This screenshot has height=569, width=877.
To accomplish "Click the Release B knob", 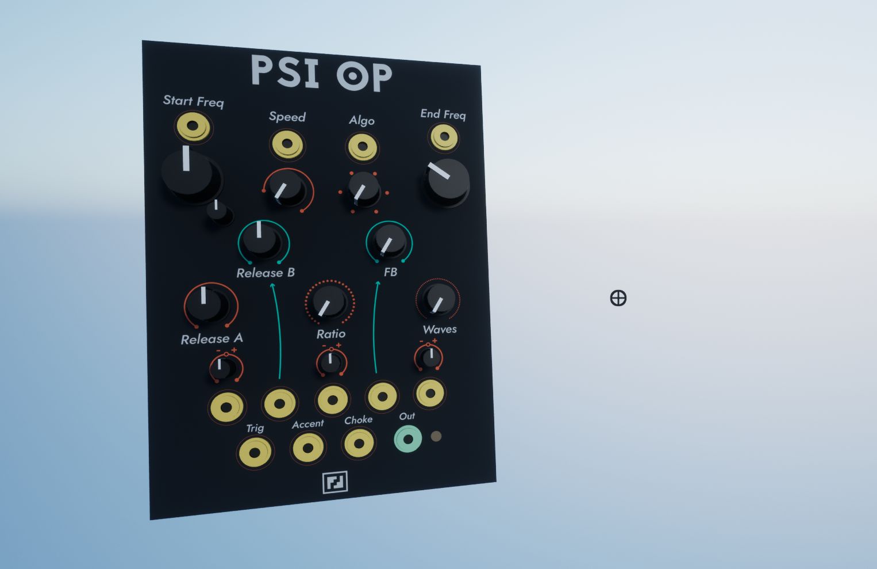I will tap(261, 240).
